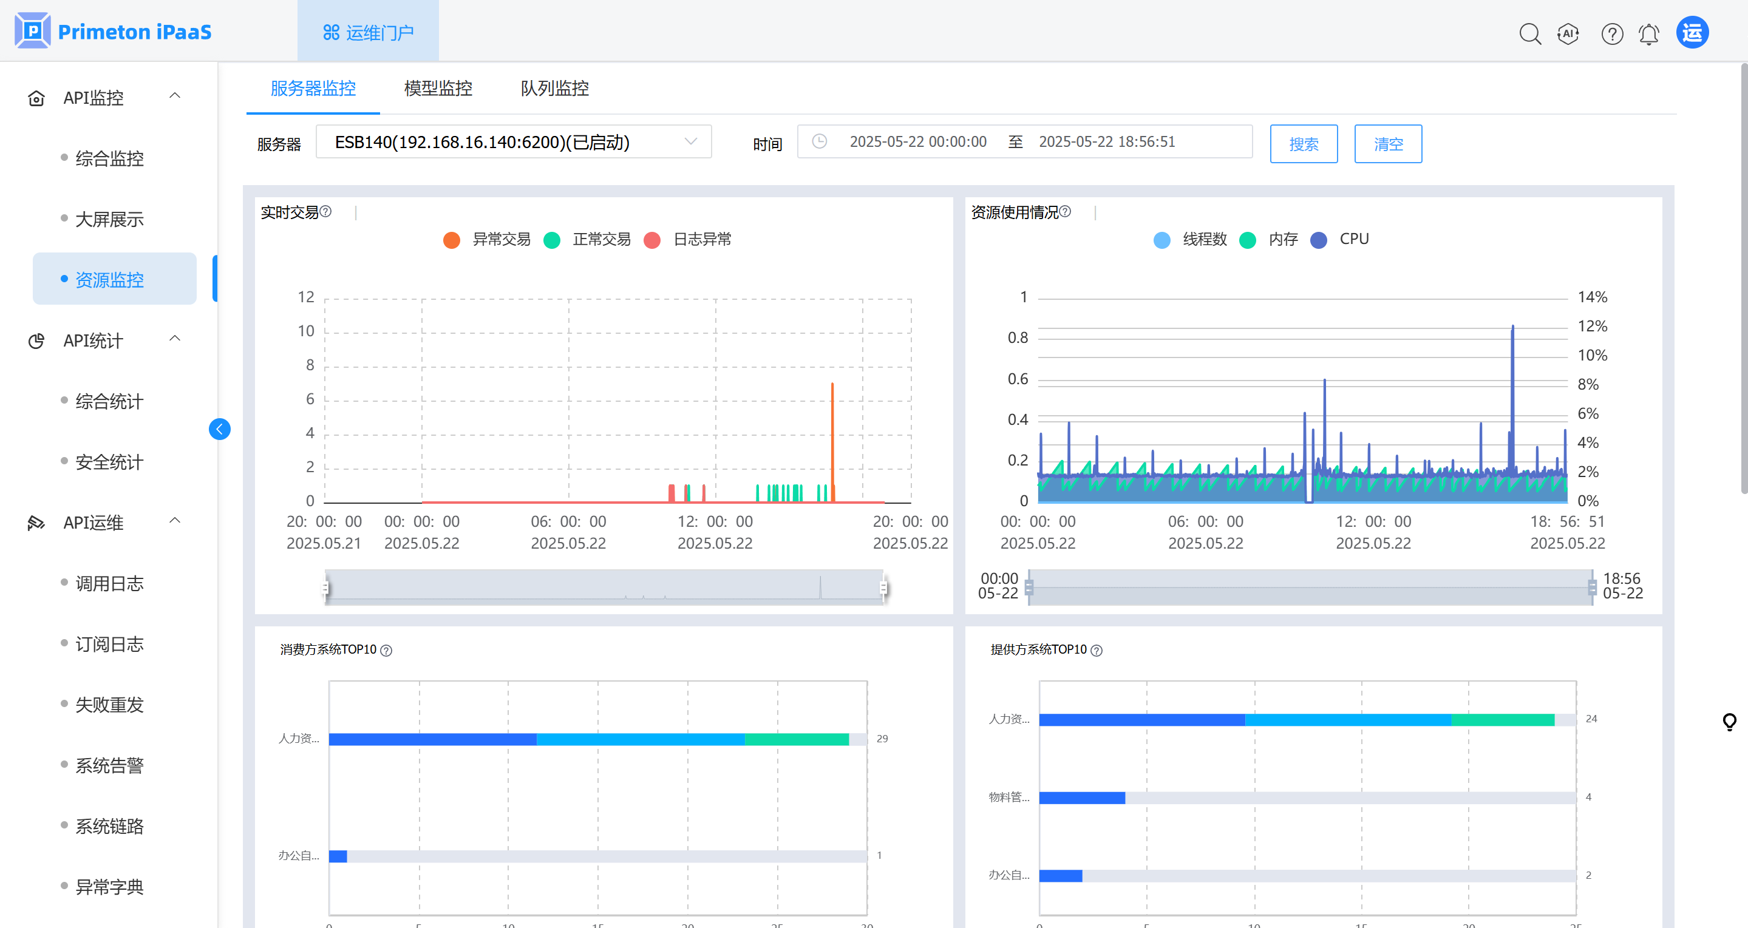Click the lightbulb icon at the right edge
Image resolution: width=1748 pixels, height=928 pixels.
point(1729,721)
